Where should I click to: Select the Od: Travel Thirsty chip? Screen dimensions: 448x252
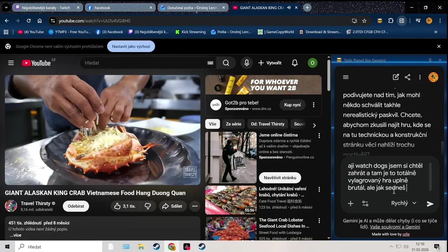coord(268,124)
